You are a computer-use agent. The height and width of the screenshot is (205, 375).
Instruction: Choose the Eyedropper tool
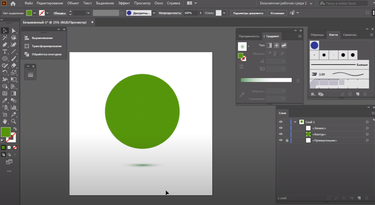pos(5,100)
